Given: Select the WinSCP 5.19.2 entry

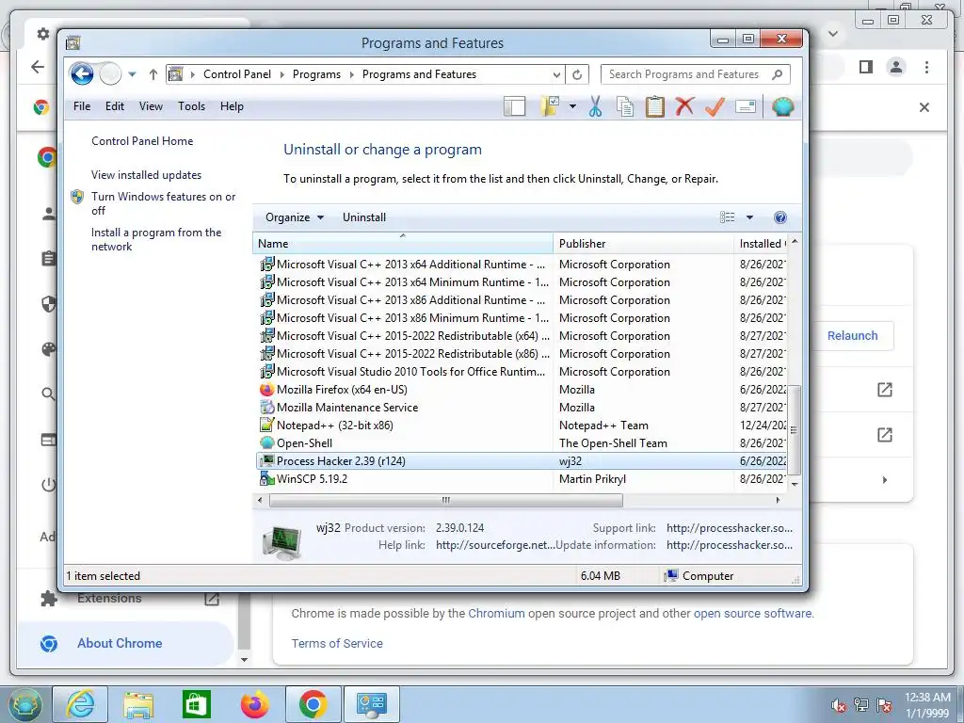Looking at the screenshot, I should [521, 479].
